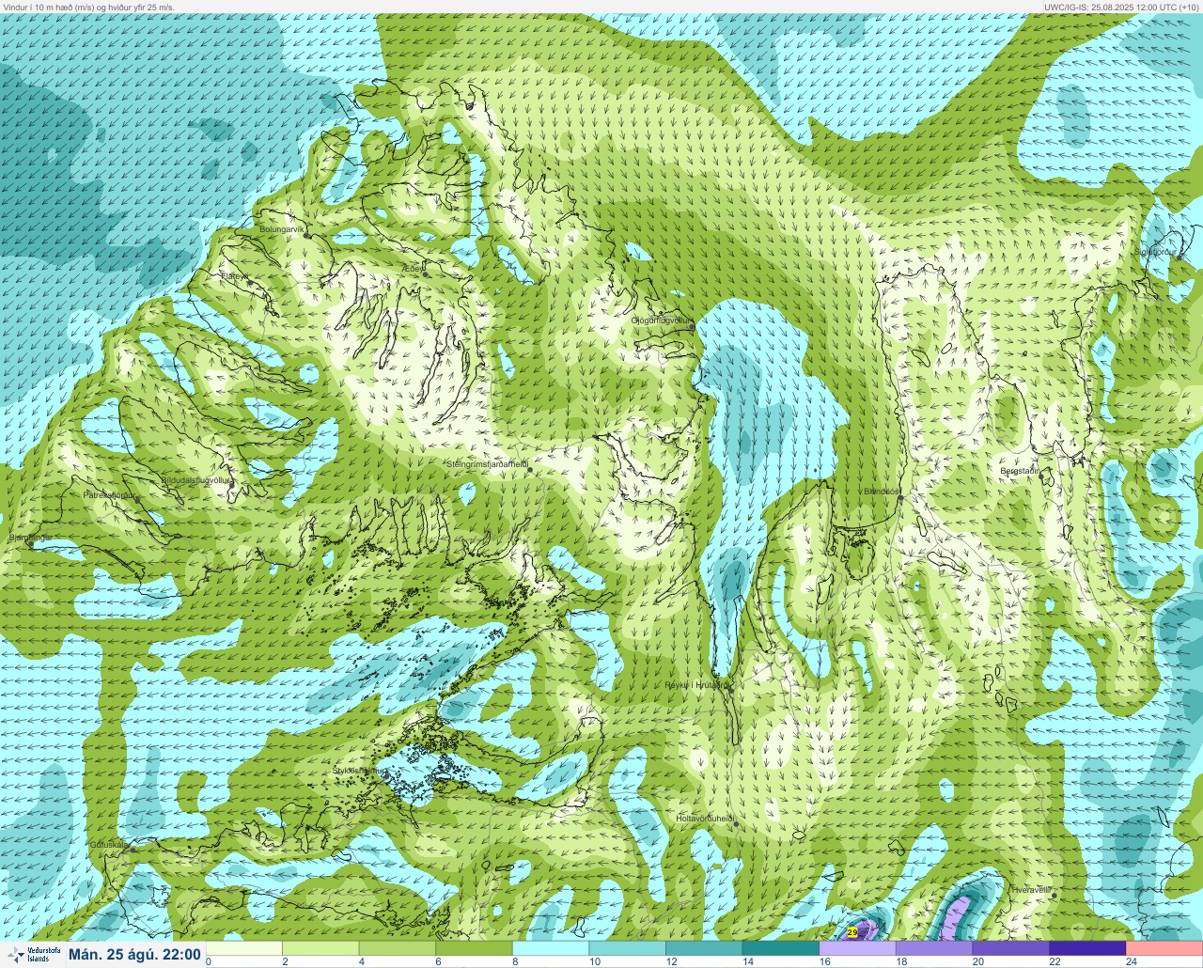
Task: Select the 0–2 m/s legend color
Action: (x=245, y=947)
